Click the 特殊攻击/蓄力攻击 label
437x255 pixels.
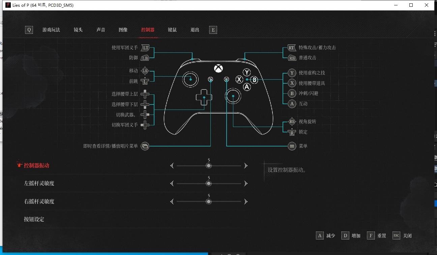pyautogui.click(x=317, y=48)
